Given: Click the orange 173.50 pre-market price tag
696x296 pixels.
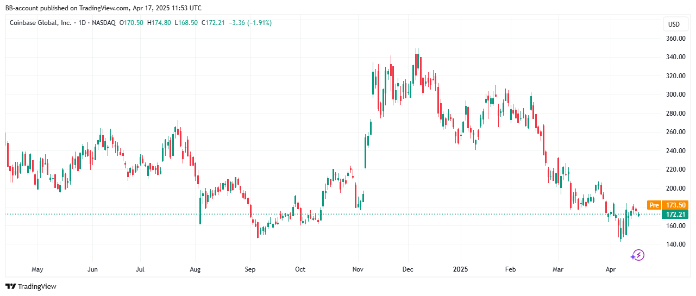Looking at the screenshot, I should pos(676,205).
